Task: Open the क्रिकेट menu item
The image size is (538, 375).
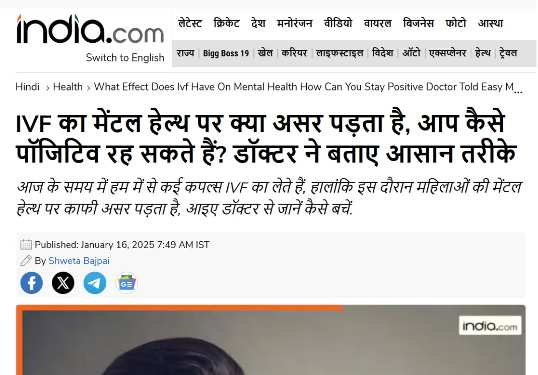Action: click(227, 23)
